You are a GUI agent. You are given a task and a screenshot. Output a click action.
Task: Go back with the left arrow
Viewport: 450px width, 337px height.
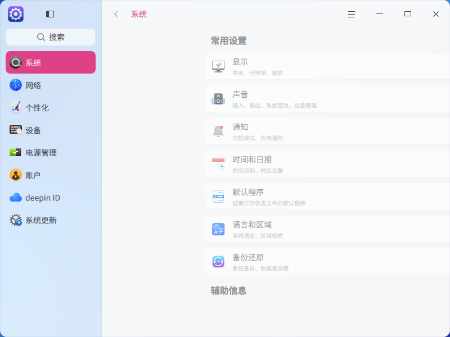coord(116,14)
